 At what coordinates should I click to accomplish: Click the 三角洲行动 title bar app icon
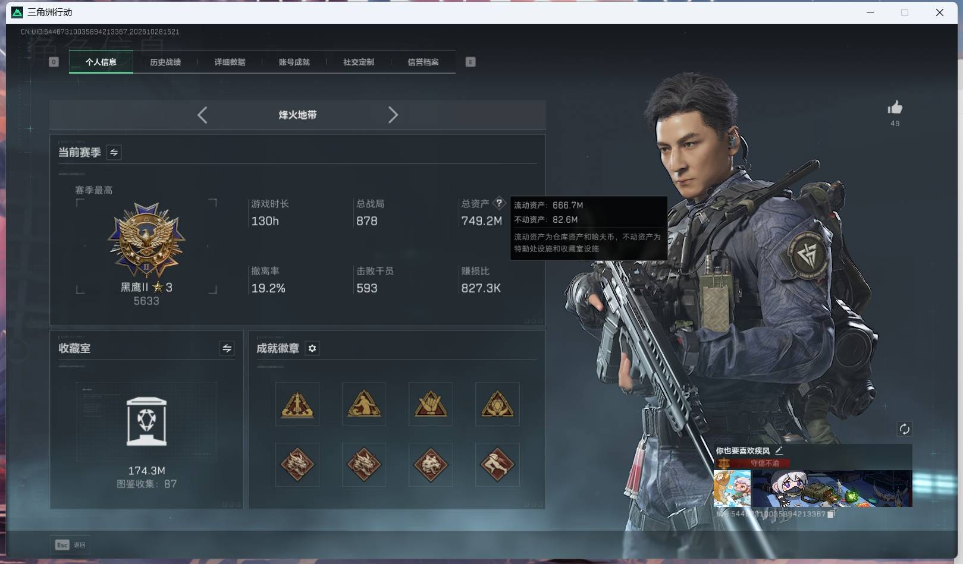17,12
